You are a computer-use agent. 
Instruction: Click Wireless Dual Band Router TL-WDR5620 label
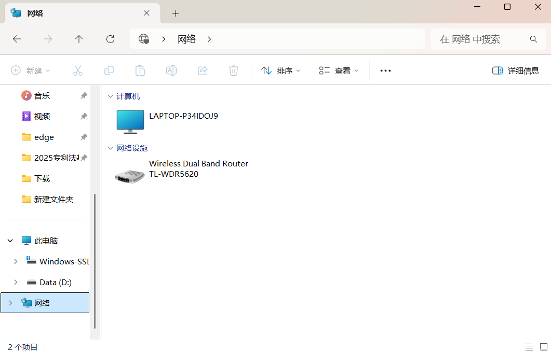tap(198, 169)
